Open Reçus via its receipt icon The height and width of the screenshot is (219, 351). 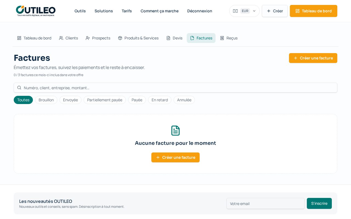pos(222,38)
